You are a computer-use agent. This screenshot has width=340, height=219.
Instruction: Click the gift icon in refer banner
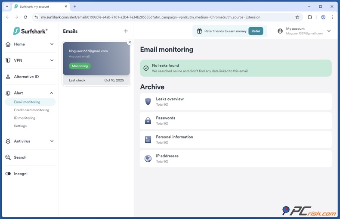[199, 31]
